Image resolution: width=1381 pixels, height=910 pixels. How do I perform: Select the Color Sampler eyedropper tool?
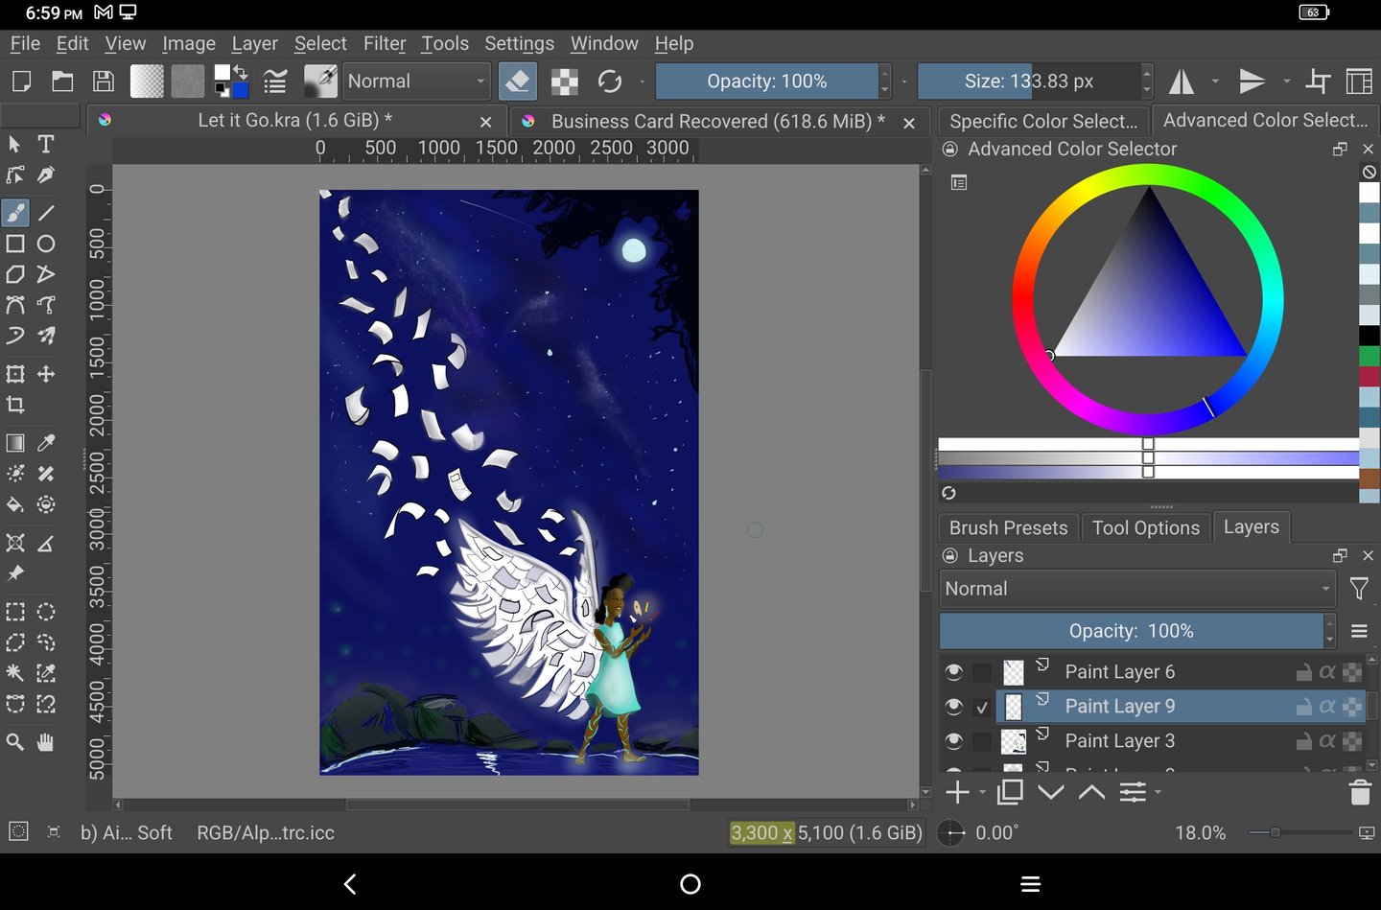(x=45, y=443)
